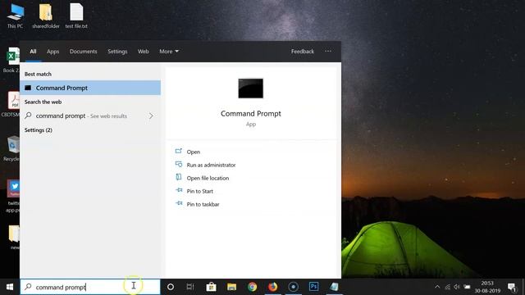
Task: Open 'command prompt' web results entry
Action: [x=90, y=116]
